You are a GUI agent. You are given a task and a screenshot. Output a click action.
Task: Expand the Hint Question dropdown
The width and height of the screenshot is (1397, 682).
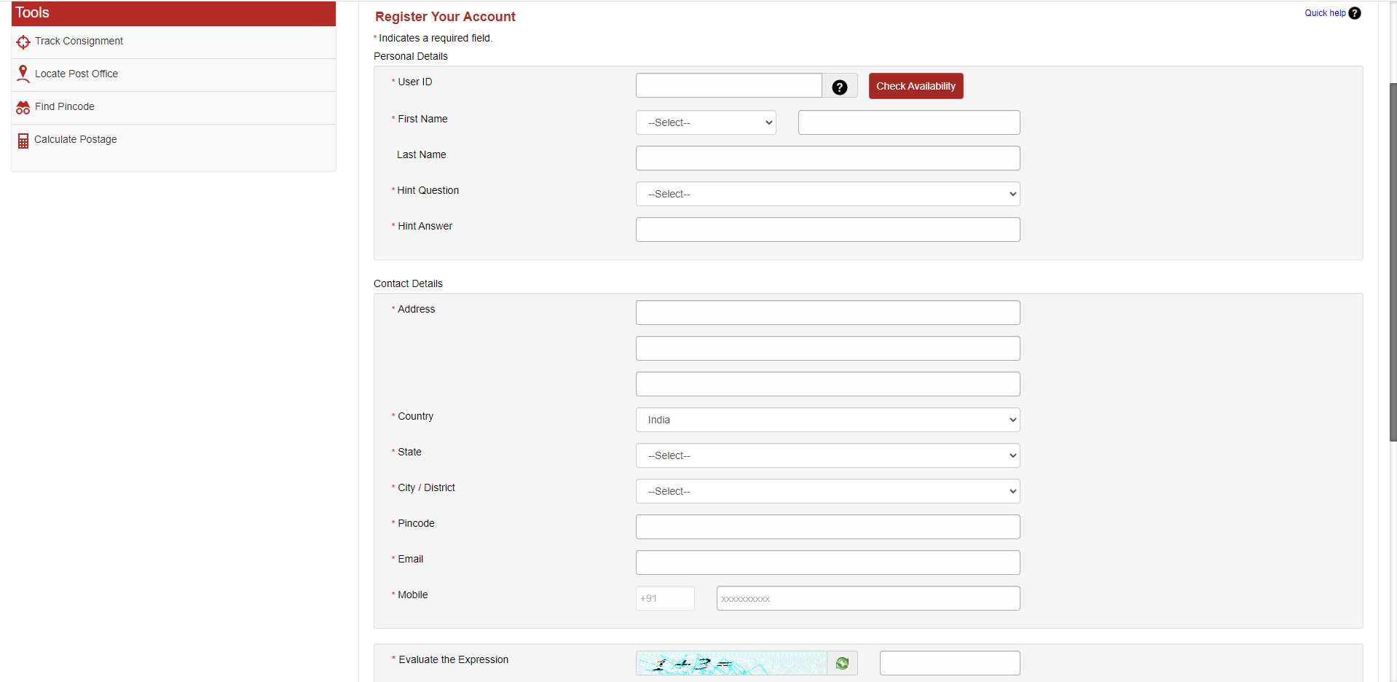[827, 194]
